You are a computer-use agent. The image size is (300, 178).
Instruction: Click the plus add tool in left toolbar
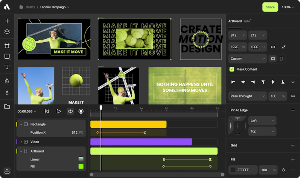click(7, 21)
